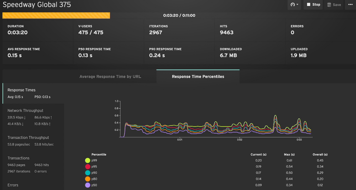This screenshot has width=356, height=190.
Task: Click the orange test progress bar
Action: 56,15
